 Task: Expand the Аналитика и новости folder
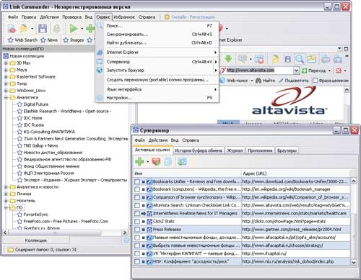pyautogui.click(x=6, y=187)
